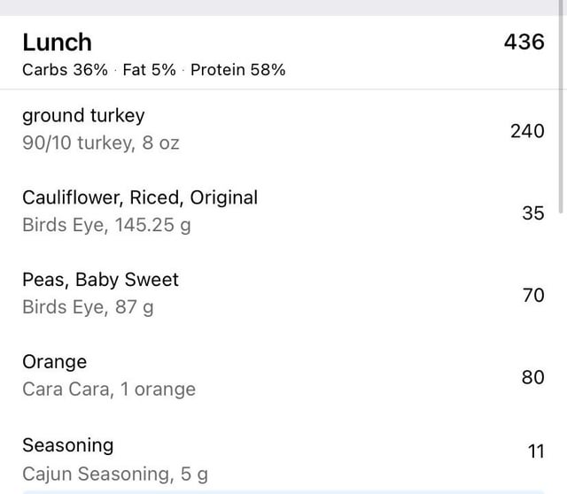Open the Lunch meal header
The image size is (567, 494).
pos(57,42)
